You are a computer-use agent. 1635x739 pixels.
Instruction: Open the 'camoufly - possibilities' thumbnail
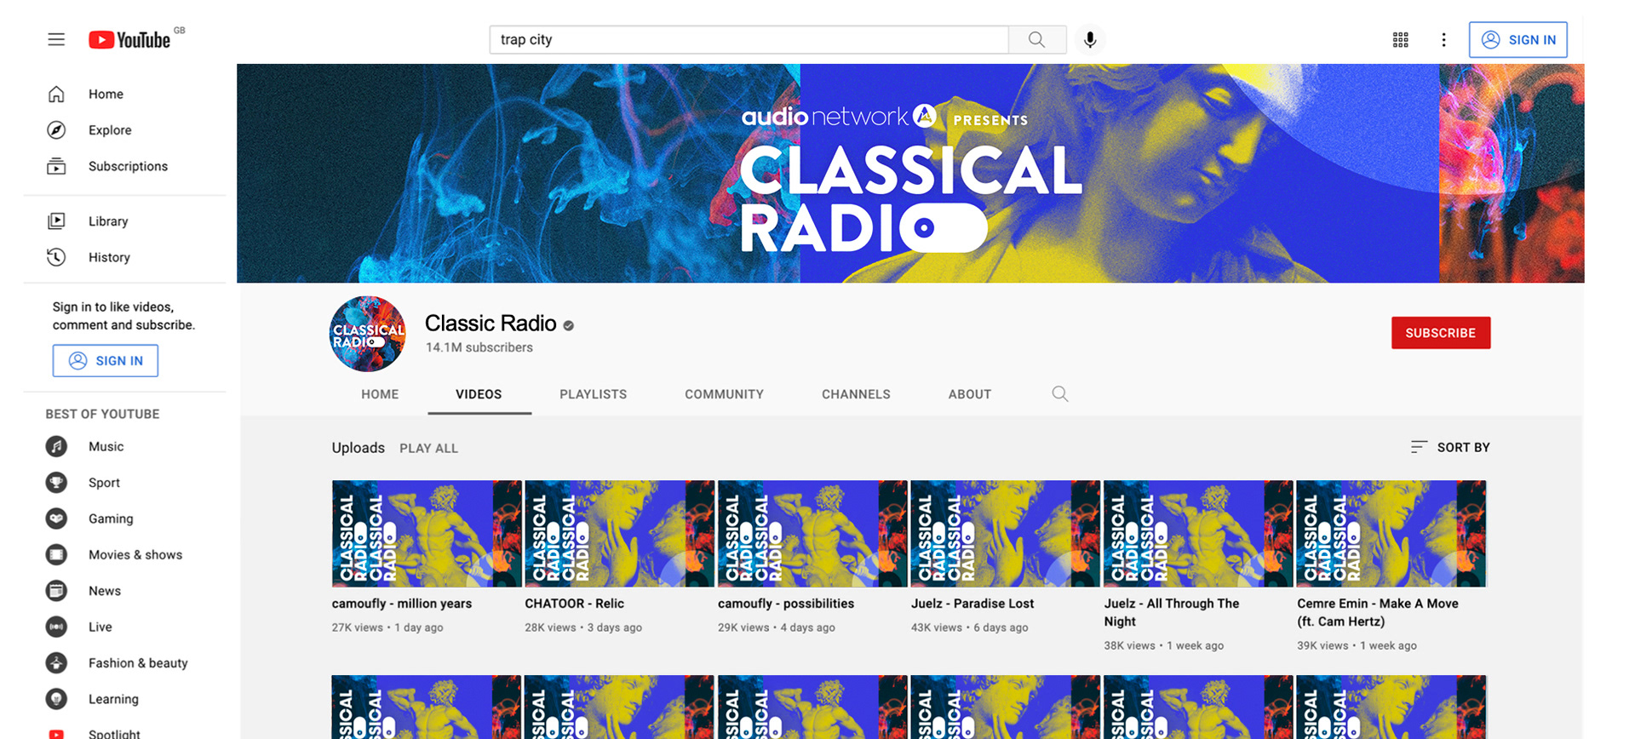coord(812,534)
